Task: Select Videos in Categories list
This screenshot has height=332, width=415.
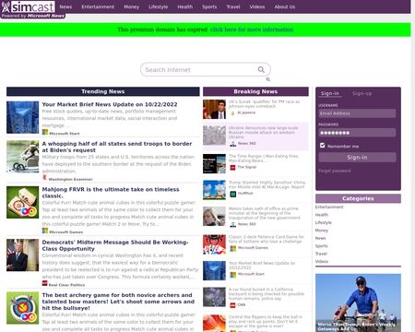Action: point(322,262)
